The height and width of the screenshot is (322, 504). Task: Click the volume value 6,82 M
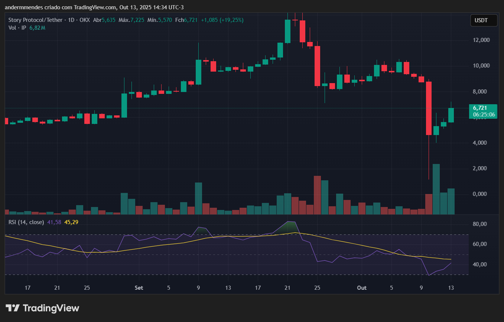(x=37, y=28)
